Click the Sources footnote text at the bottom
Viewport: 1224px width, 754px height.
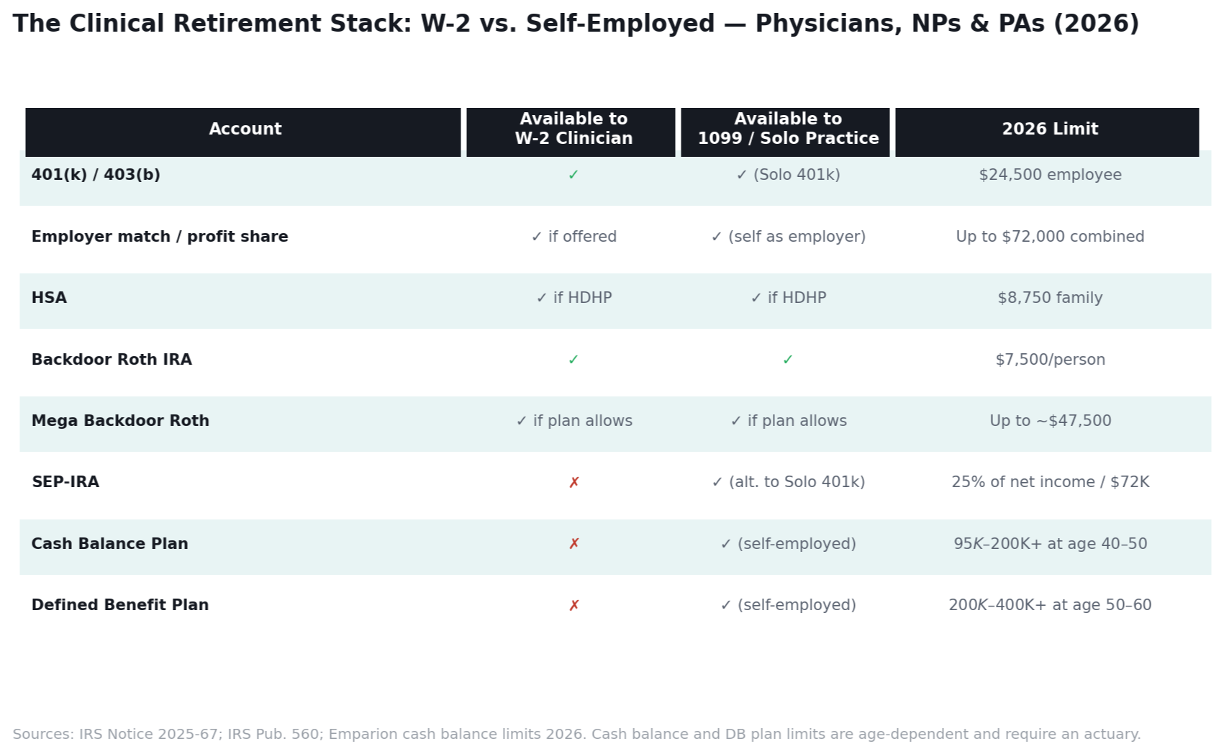click(x=576, y=735)
